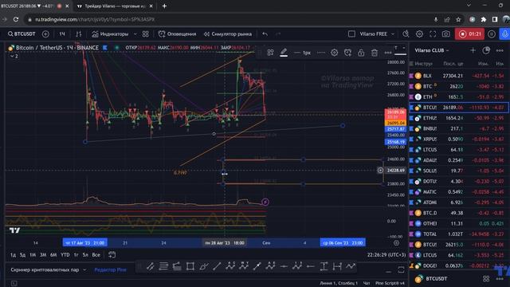The image size is (510, 287).
Task: Open drawing templates icon in floating toolbar
Action: pyautogui.click(x=270, y=53)
